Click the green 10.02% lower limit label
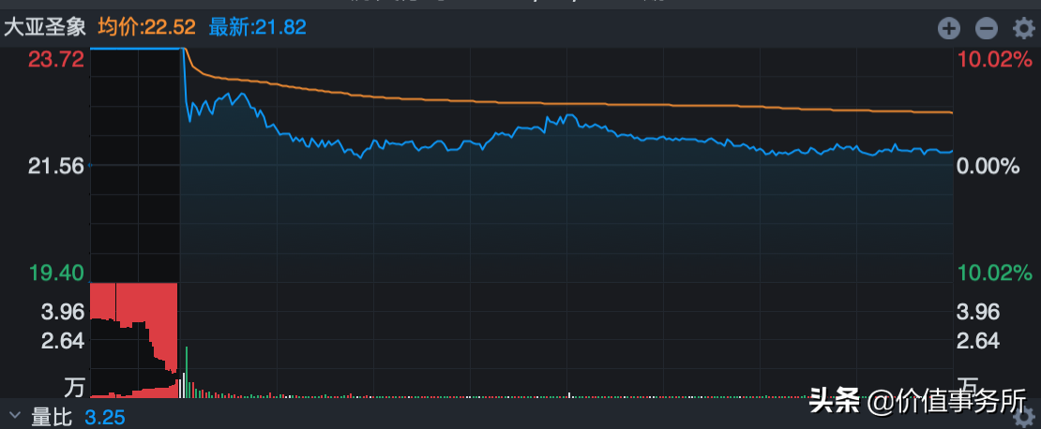The width and height of the screenshot is (1041, 429). pyautogui.click(x=994, y=272)
